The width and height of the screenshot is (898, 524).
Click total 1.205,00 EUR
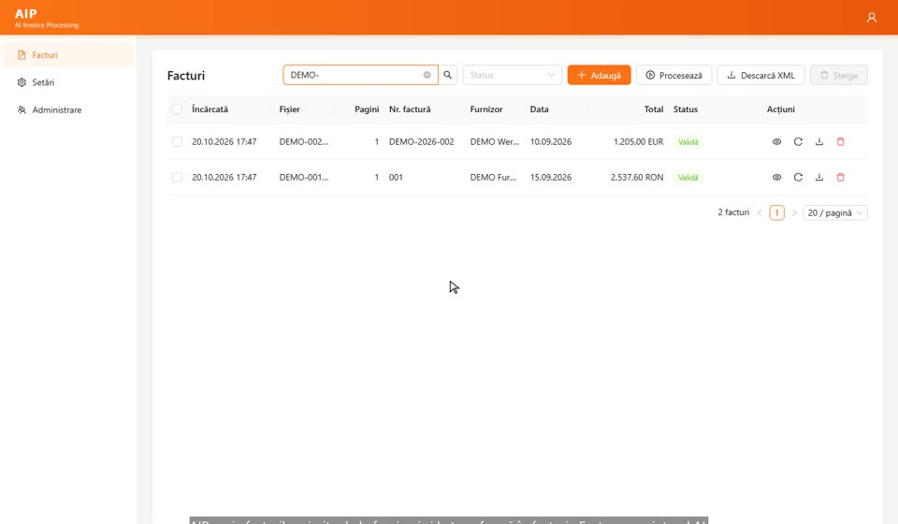(x=638, y=141)
